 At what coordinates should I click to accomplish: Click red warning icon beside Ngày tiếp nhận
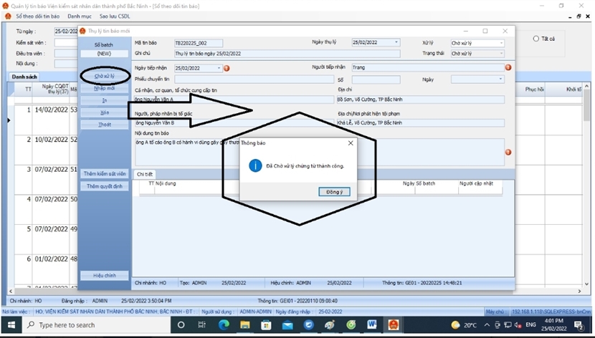227,68
